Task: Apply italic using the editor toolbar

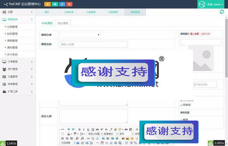Action: 84,129
